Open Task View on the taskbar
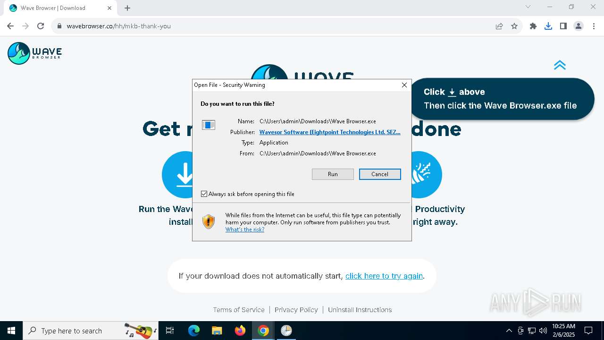The image size is (604, 340). tap(170, 331)
